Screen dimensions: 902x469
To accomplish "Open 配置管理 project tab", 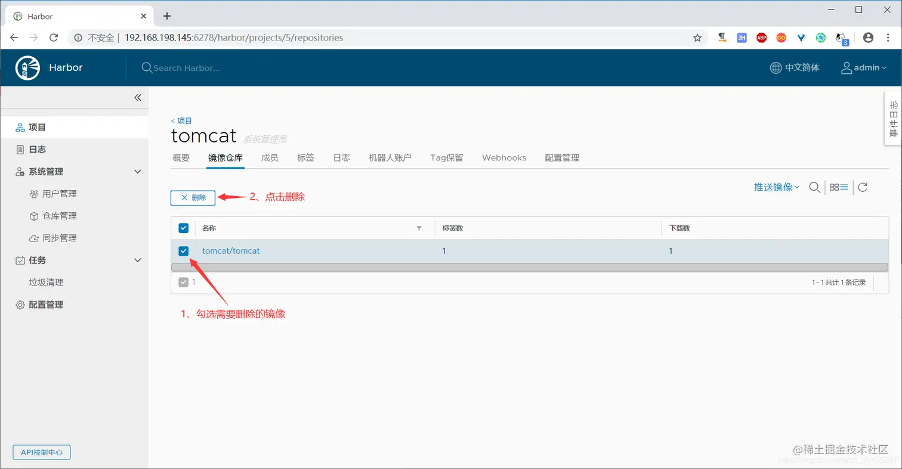I will tap(562, 158).
